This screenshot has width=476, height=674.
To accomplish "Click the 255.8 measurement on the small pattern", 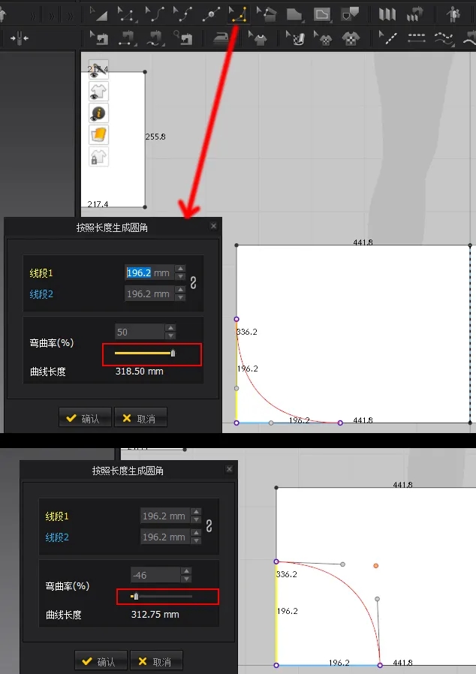I will click(x=155, y=137).
